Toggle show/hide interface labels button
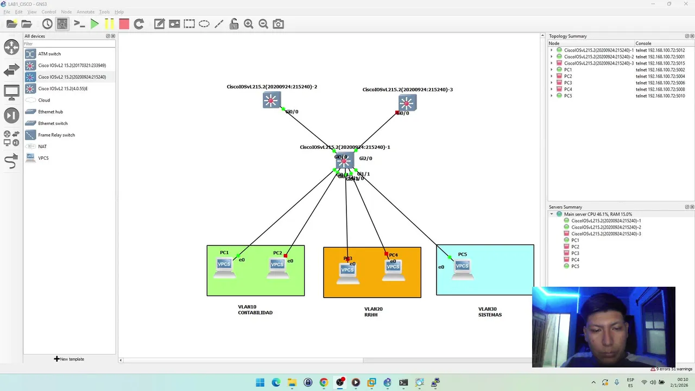This screenshot has width=695, height=391. [62, 24]
